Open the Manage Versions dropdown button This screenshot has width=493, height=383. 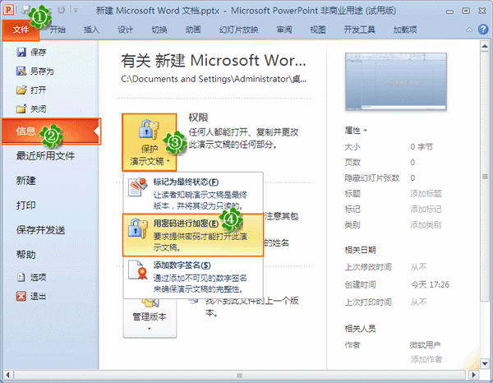coord(150,317)
